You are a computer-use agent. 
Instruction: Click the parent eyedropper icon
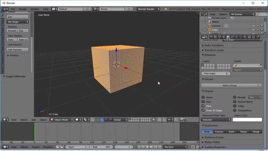(260, 65)
